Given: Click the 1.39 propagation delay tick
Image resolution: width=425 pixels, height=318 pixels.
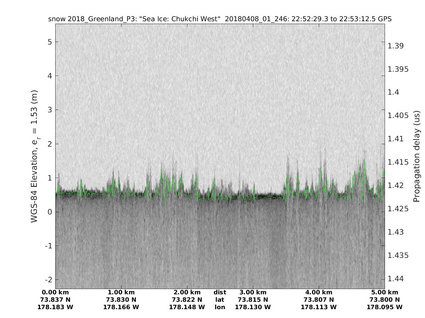Looking at the screenshot, I should 396,46.
